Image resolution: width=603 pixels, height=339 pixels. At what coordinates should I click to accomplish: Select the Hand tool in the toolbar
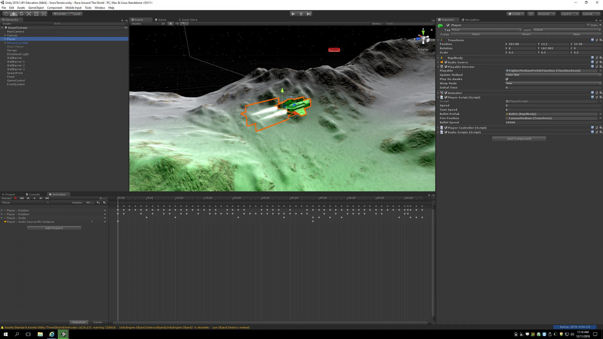pos(6,14)
